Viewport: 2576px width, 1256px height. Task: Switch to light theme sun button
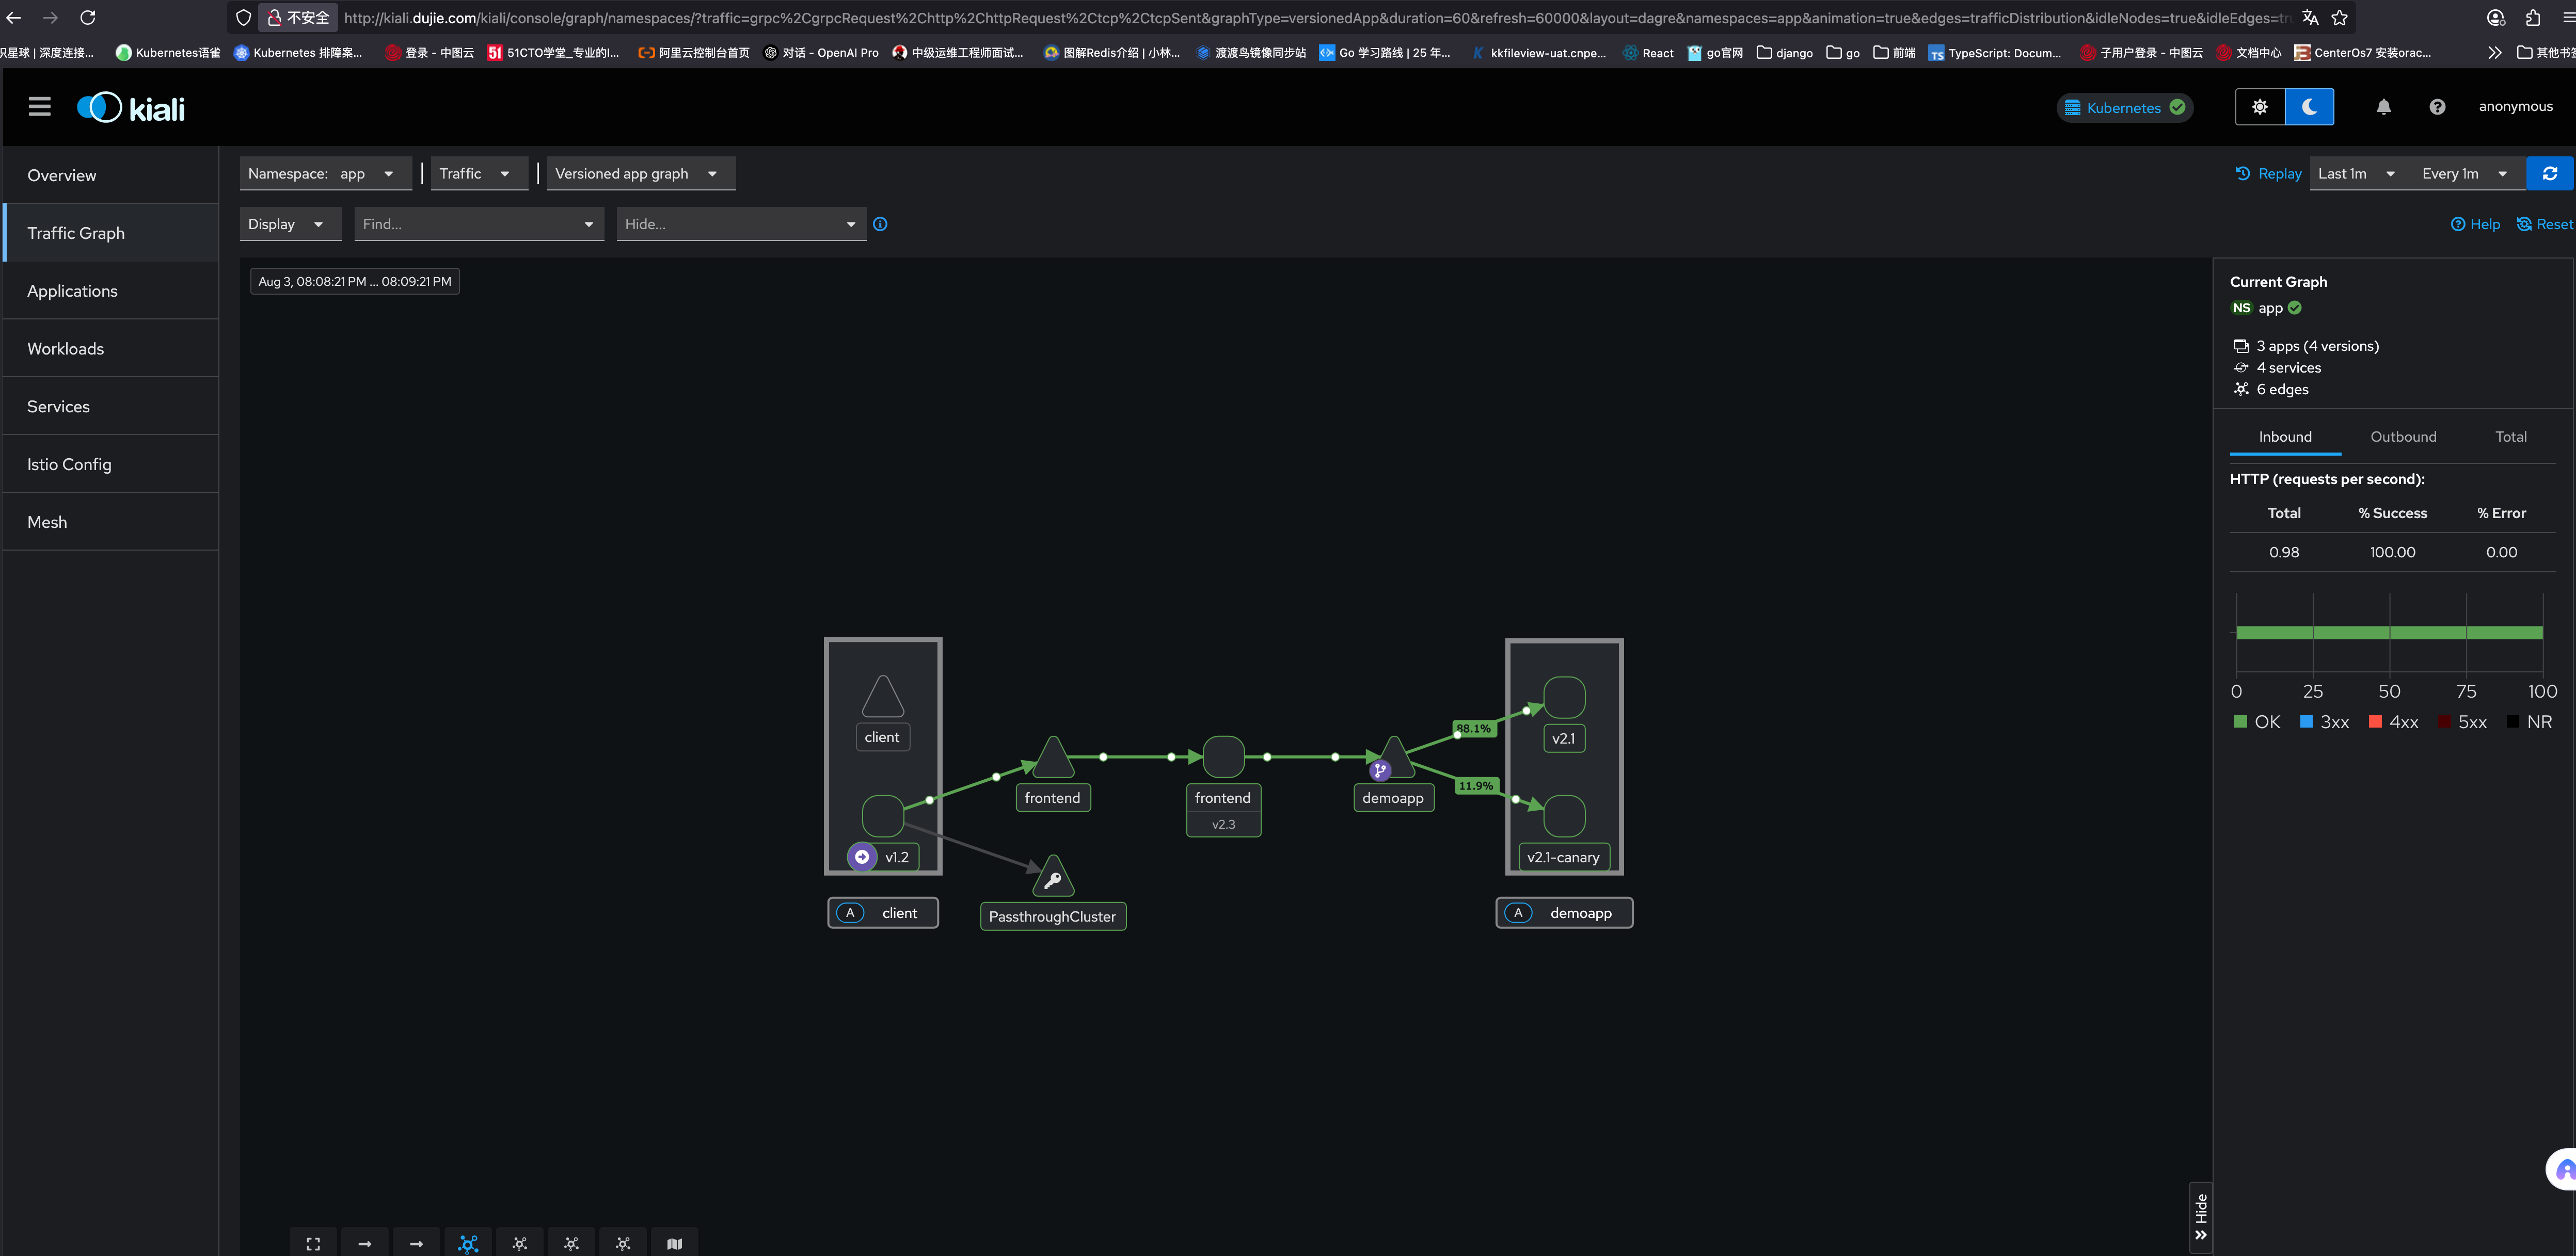(2260, 107)
